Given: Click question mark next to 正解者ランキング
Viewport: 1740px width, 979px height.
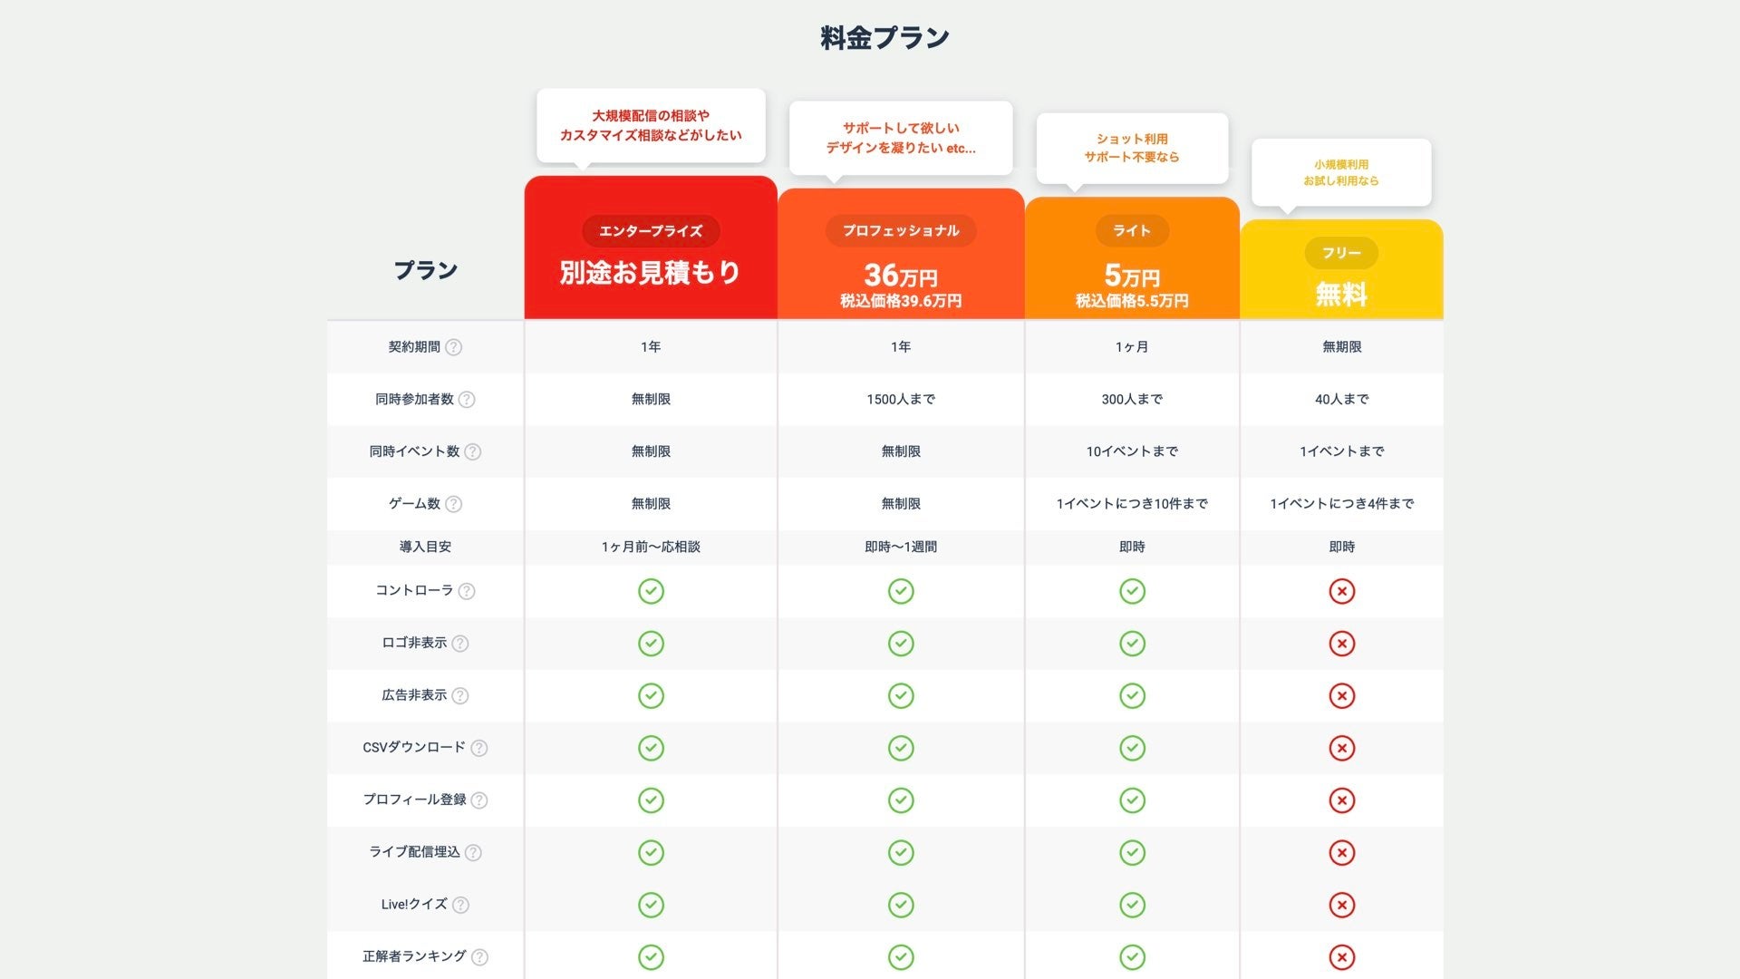Looking at the screenshot, I should click(480, 957).
